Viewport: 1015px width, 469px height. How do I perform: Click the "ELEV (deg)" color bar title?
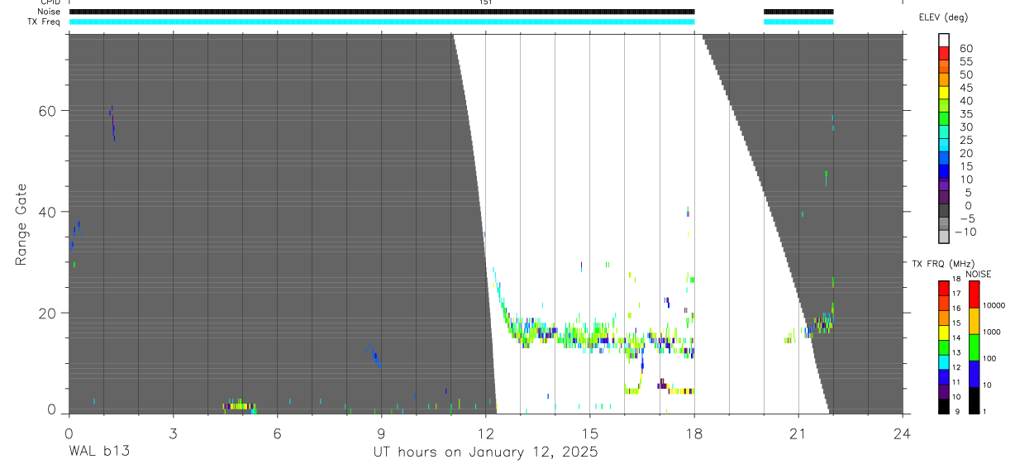pos(943,17)
